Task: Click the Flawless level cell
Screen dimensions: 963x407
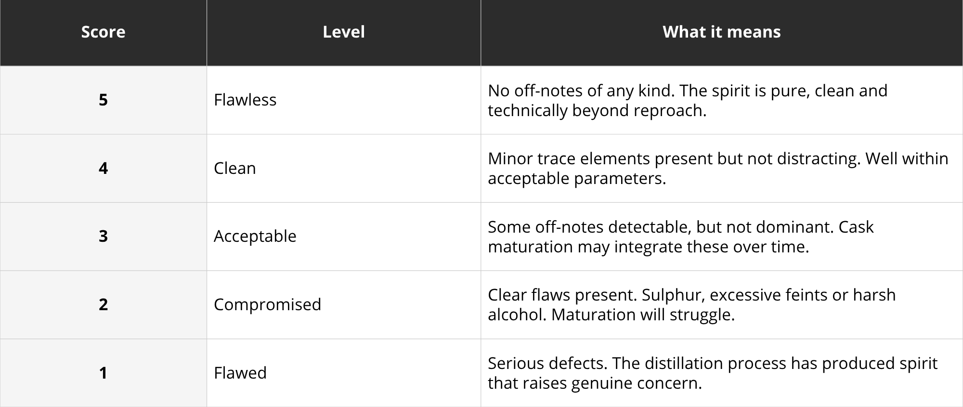Action: [x=344, y=100]
